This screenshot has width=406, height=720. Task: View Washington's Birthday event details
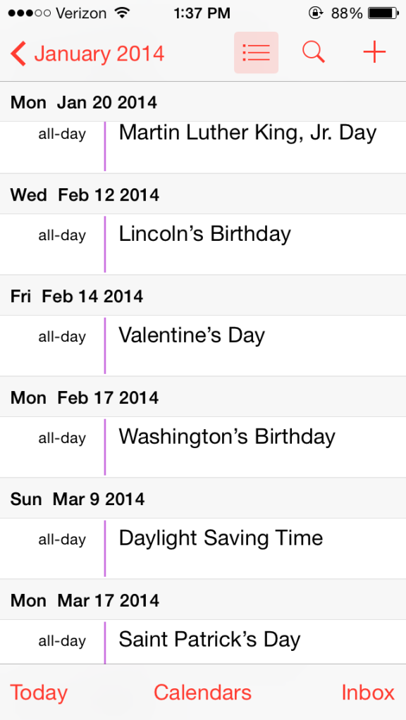[203, 447]
